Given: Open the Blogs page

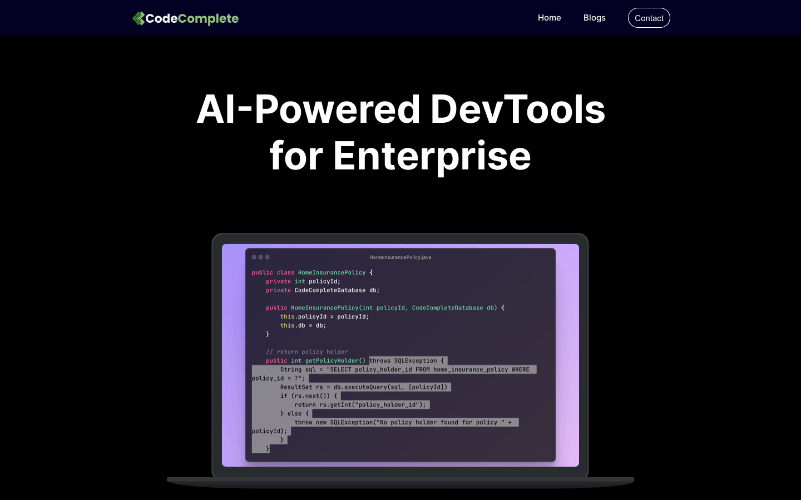Looking at the screenshot, I should 594,18.
